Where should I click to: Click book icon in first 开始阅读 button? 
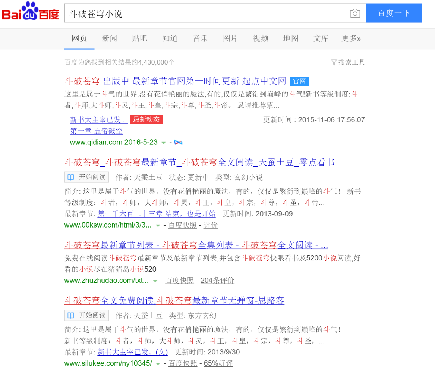71,177
